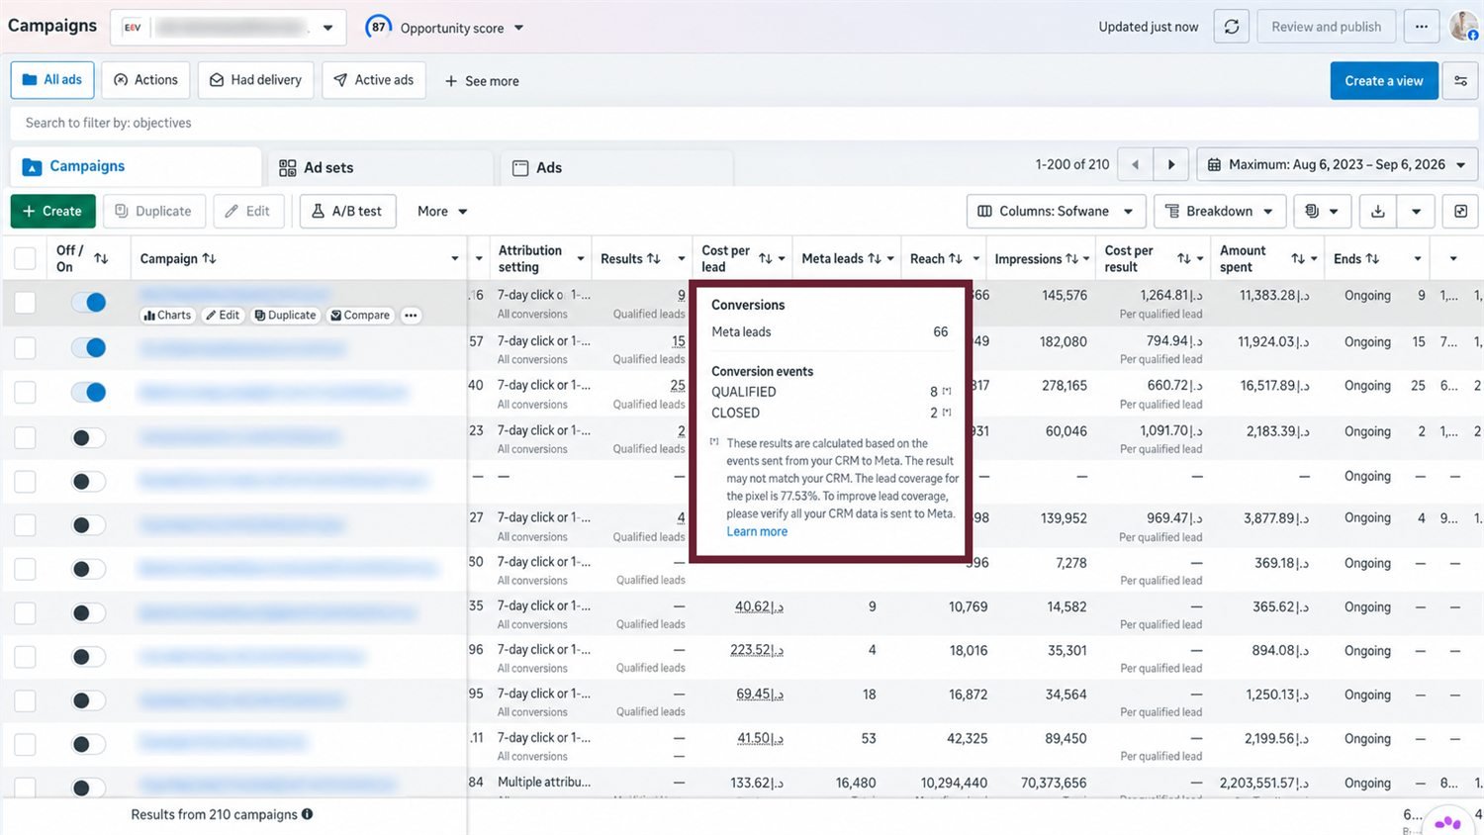Go to next page of campaigns
Screen dimensions: 1484x835
tap(1171, 164)
